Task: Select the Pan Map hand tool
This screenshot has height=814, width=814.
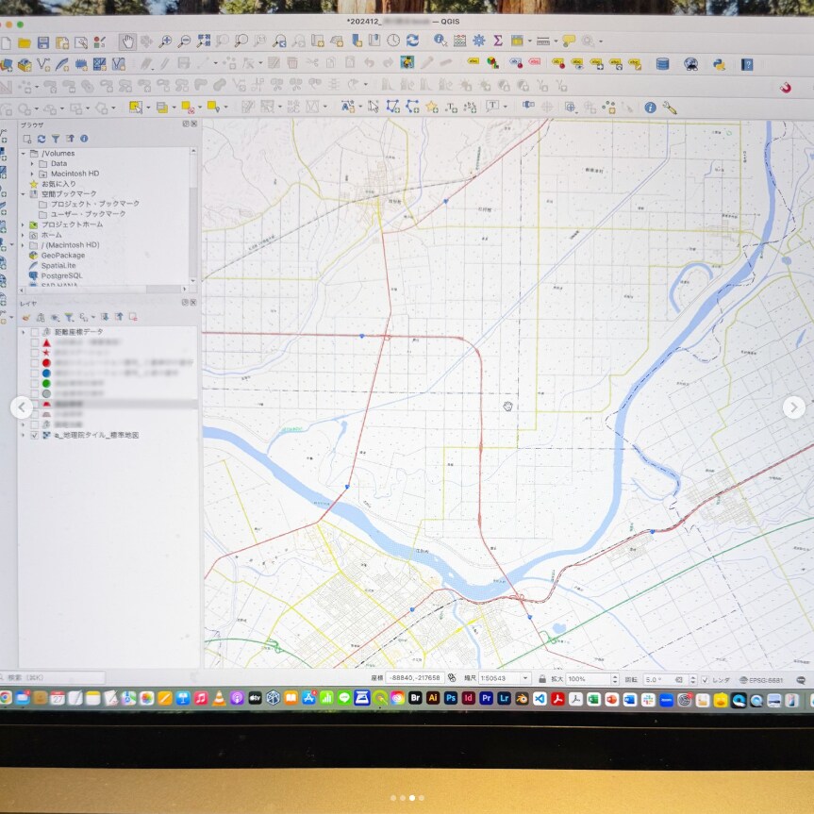Action: point(127,42)
